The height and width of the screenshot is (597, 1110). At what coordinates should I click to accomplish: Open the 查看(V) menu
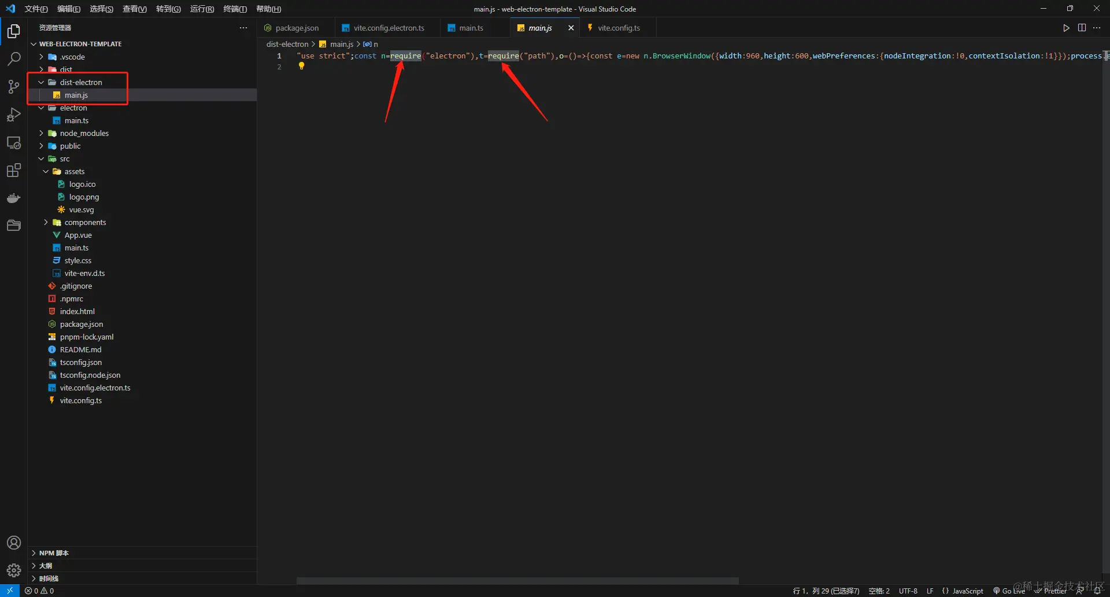pyautogui.click(x=135, y=9)
